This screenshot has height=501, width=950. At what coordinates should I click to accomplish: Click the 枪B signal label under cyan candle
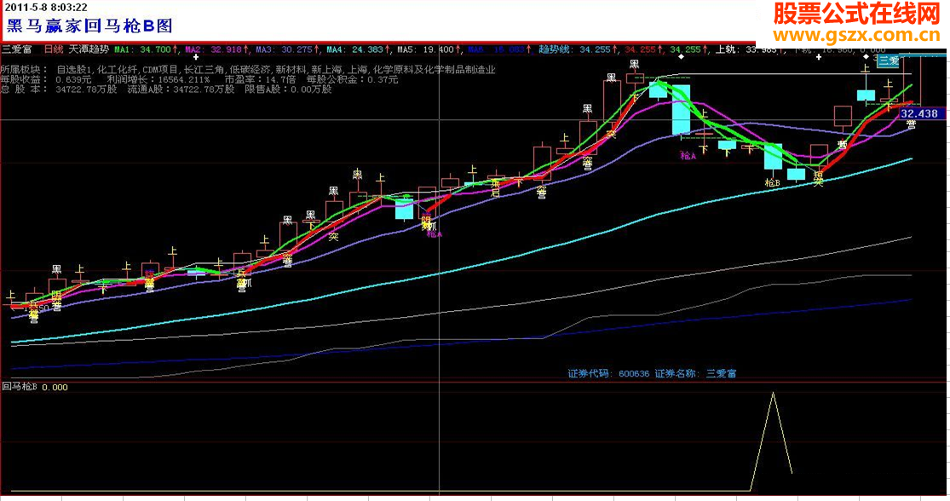tap(772, 182)
